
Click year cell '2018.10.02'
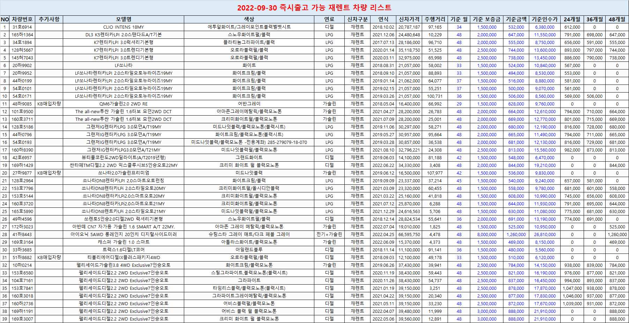[383, 27]
